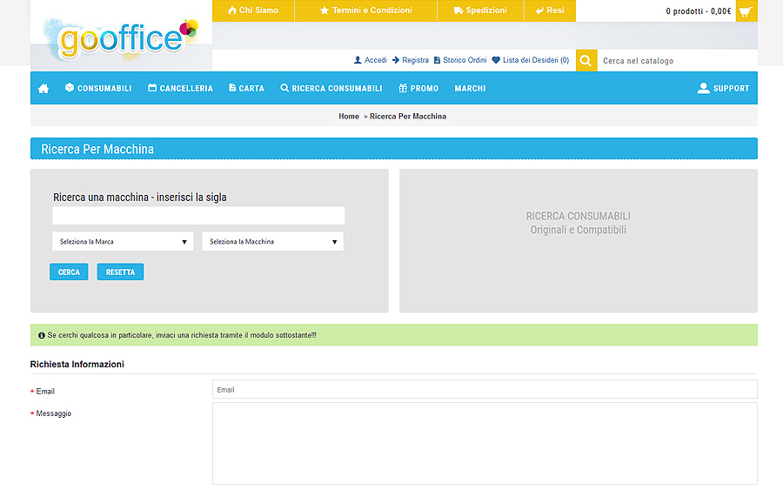Open the CARTA menu

(246, 88)
